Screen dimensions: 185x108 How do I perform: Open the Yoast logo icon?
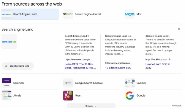[68, 95]
